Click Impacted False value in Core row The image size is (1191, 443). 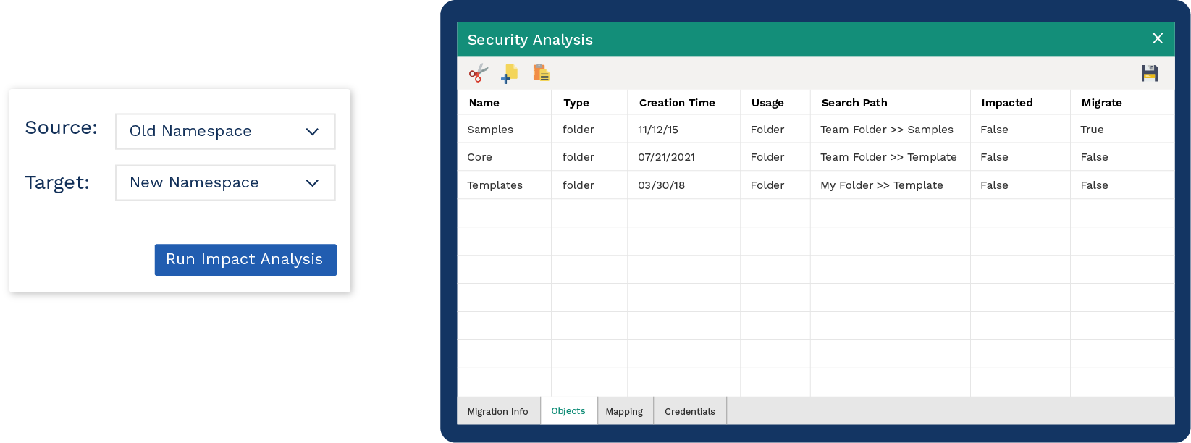click(994, 157)
